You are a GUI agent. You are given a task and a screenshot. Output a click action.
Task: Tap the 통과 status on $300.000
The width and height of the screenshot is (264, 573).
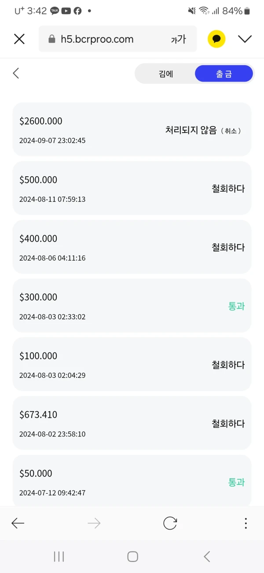pos(236,306)
